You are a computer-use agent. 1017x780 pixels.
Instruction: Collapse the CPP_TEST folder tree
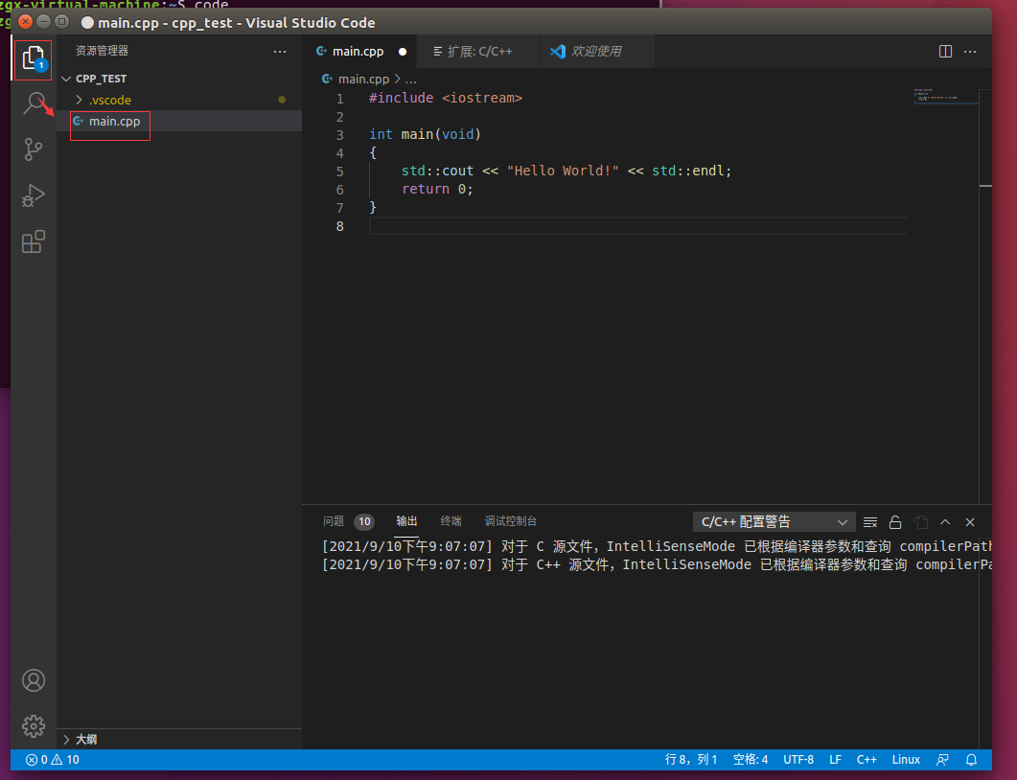[66, 79]
